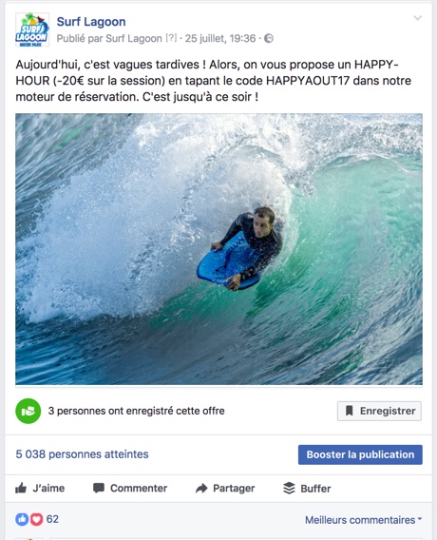Like the post with J'aime thumb
The height and width of the screenshot is (540, 437).
click(x=40, y=488)
